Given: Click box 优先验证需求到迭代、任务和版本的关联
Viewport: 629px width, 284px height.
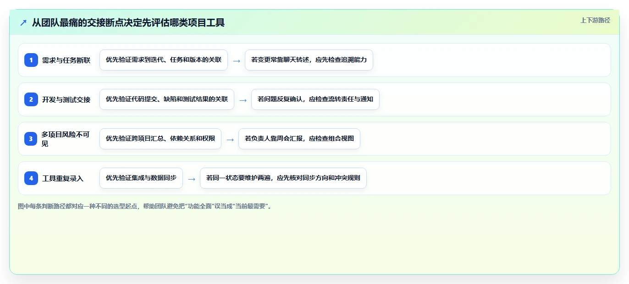Looking at the screenshot, I should click(164, 60).
